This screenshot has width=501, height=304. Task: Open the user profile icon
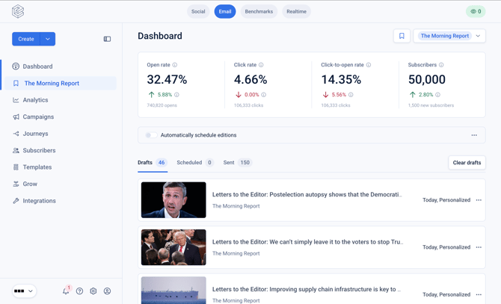click(108, 291)
